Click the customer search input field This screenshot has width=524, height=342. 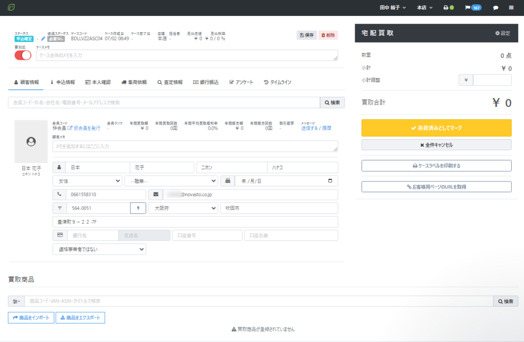pos(164,102)
